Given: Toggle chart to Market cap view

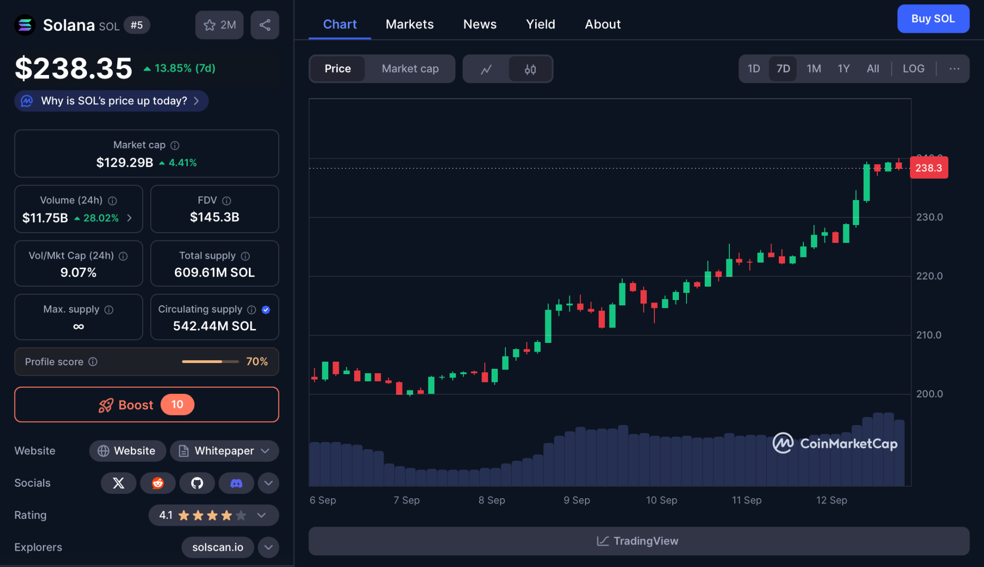Looking at the screenshot, I should point(410,69).
